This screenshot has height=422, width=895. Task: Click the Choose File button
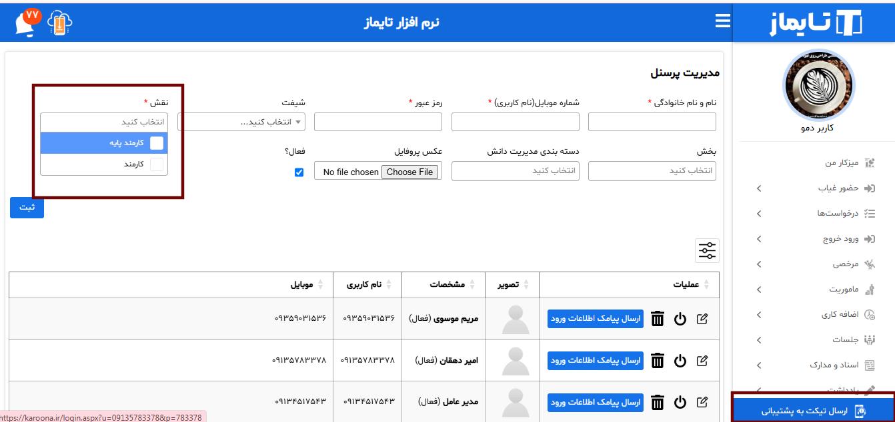[x=409, y=172]
